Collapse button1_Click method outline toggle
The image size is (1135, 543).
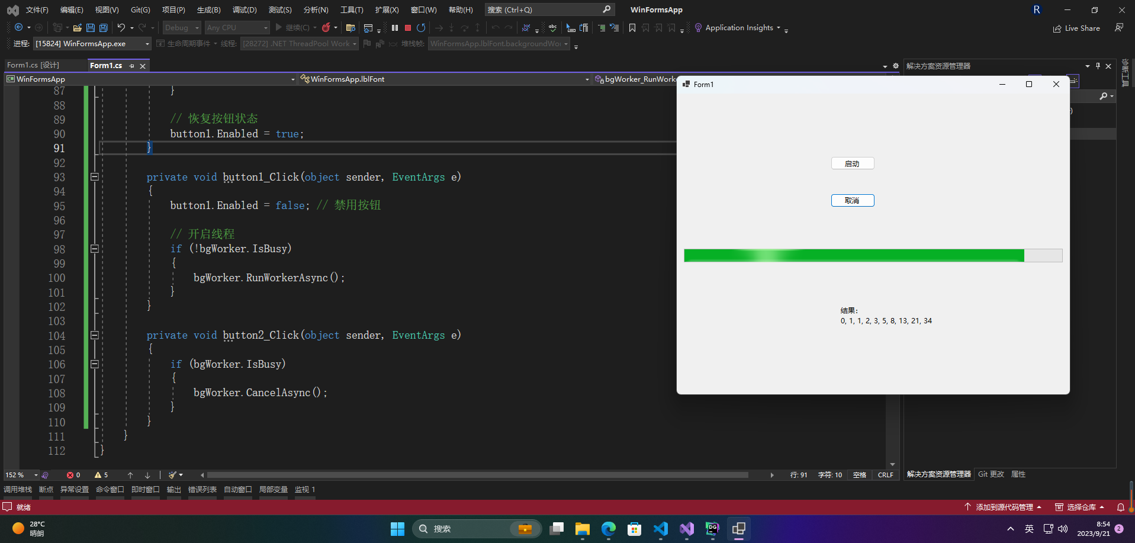tap(94, 176)
